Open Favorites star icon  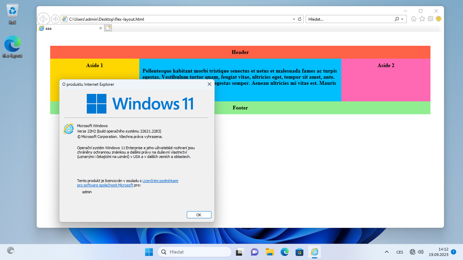[x=422, y=19]
